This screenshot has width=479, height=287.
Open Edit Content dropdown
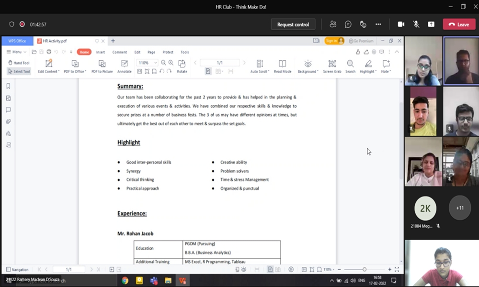(48, 66)
